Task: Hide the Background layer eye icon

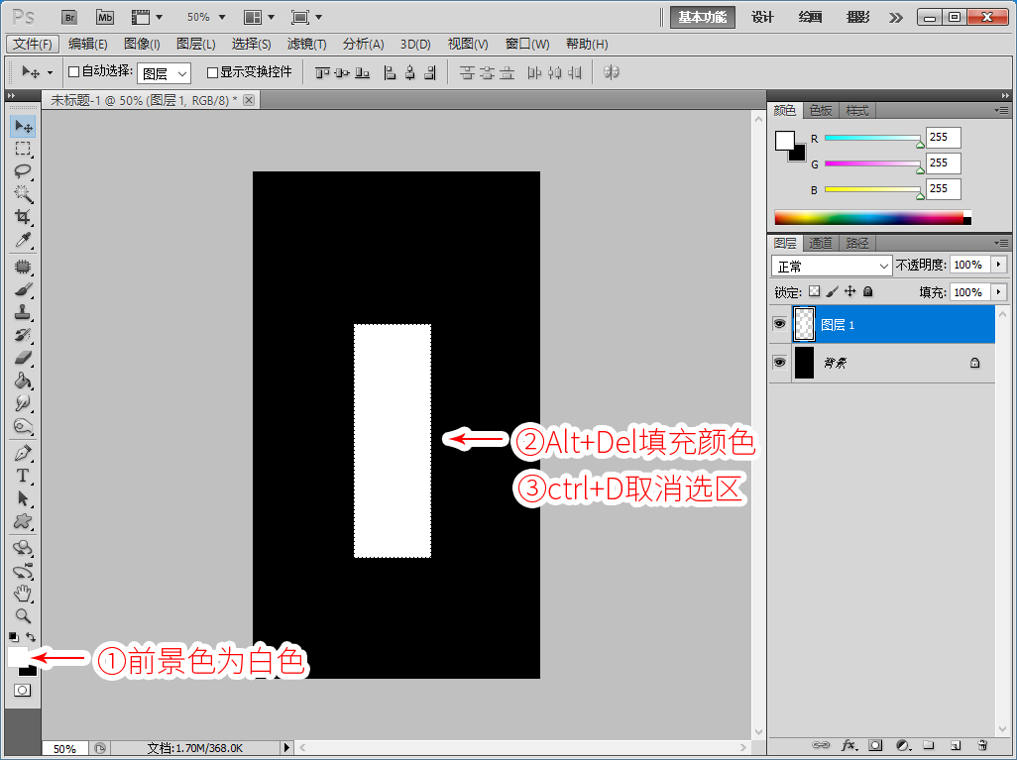Action: [780, 362]
